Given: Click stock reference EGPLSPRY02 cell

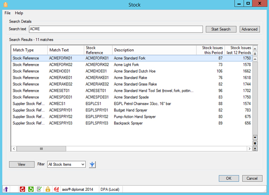Looking at the screenshot, I should [x=97, y=117].
